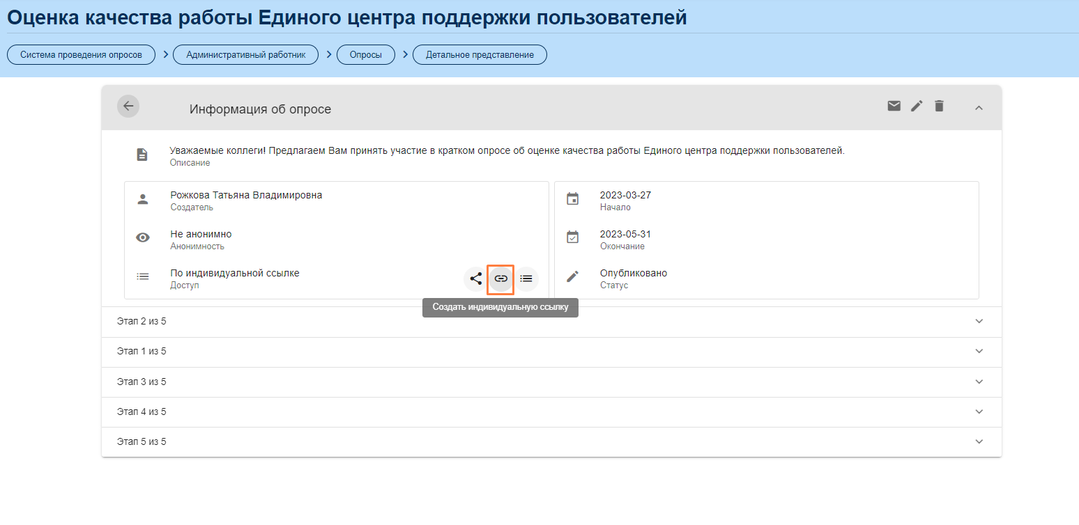The height and width of the screenshot is (525, 1079).
Task: Delete survey with trash icon
Action: click(939, 106)
